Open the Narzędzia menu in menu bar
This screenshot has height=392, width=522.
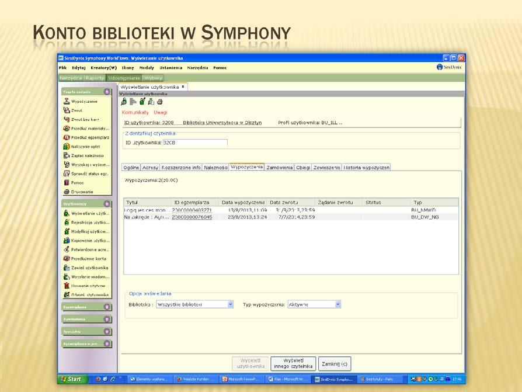pyautogui.click(x=197, y=68)
